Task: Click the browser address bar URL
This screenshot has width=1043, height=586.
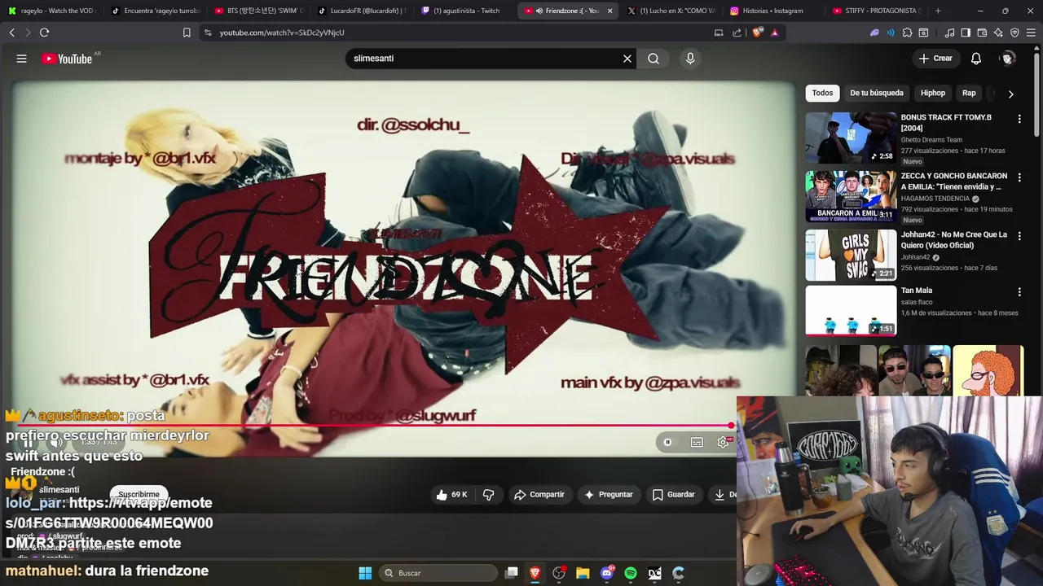Action: pyautogui.click(x=282, y=33)
